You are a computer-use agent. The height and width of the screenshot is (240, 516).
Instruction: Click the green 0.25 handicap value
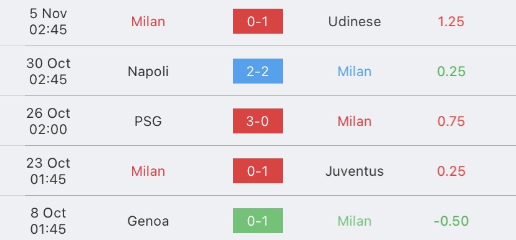point(451,72)
